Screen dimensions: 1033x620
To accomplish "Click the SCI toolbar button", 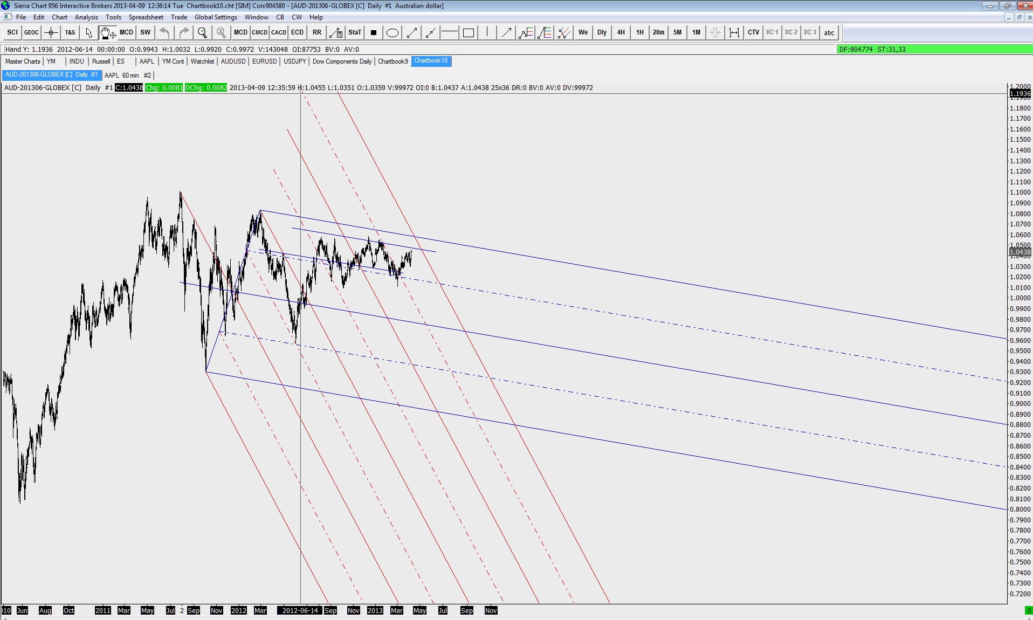I will tap(12, 32).
